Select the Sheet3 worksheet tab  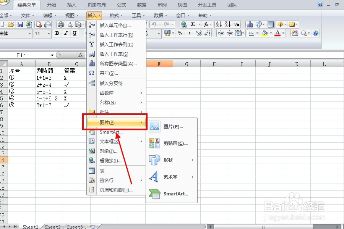click(75, 226)
